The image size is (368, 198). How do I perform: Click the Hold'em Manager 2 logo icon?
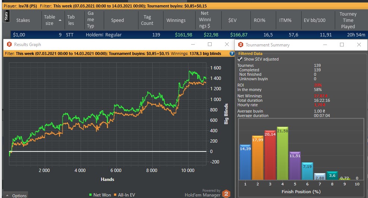tap(226, 194)
